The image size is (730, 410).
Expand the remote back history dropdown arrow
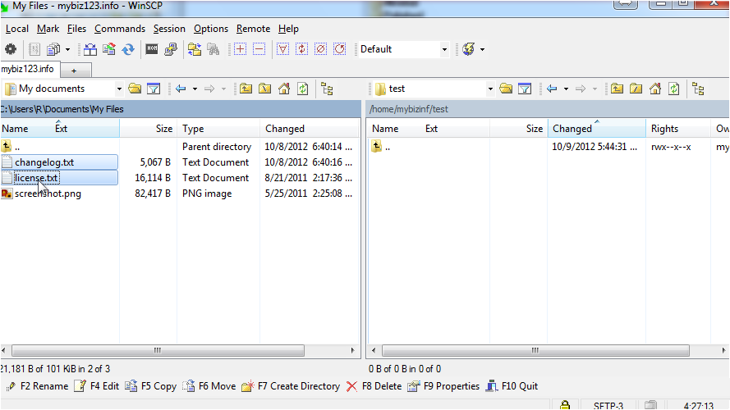pyautogui.click(x=566, y=89)
